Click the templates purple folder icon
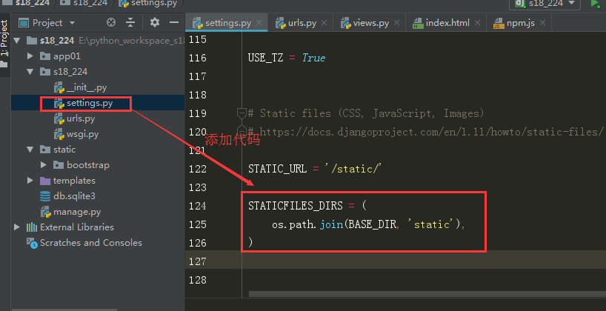 (x=45, y=181)
